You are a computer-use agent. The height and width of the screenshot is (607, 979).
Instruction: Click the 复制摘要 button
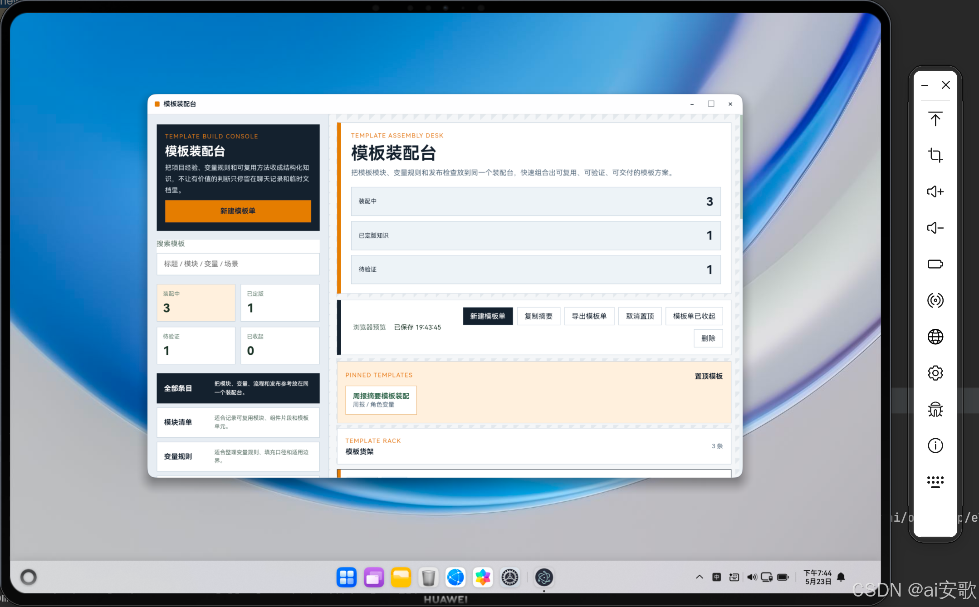click(x=538, y=316)
